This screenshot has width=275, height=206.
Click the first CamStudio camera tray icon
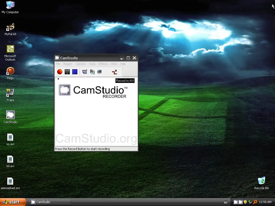pos(236,202)
